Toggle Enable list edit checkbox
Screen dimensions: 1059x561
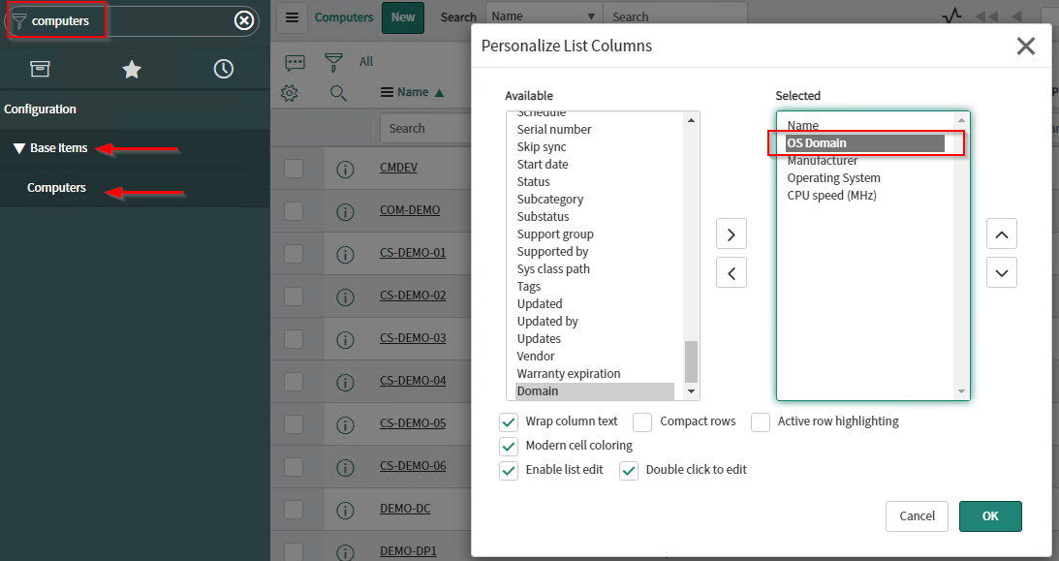pyautogui.click(x=509, y=471)
